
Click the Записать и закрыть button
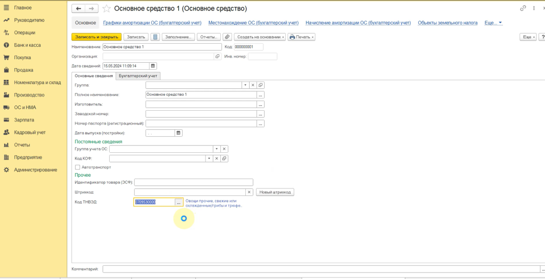[x=96, y=37]
